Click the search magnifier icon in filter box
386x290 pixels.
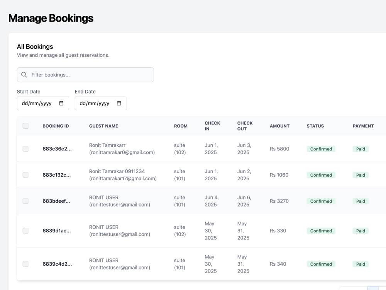coord(24,75)
